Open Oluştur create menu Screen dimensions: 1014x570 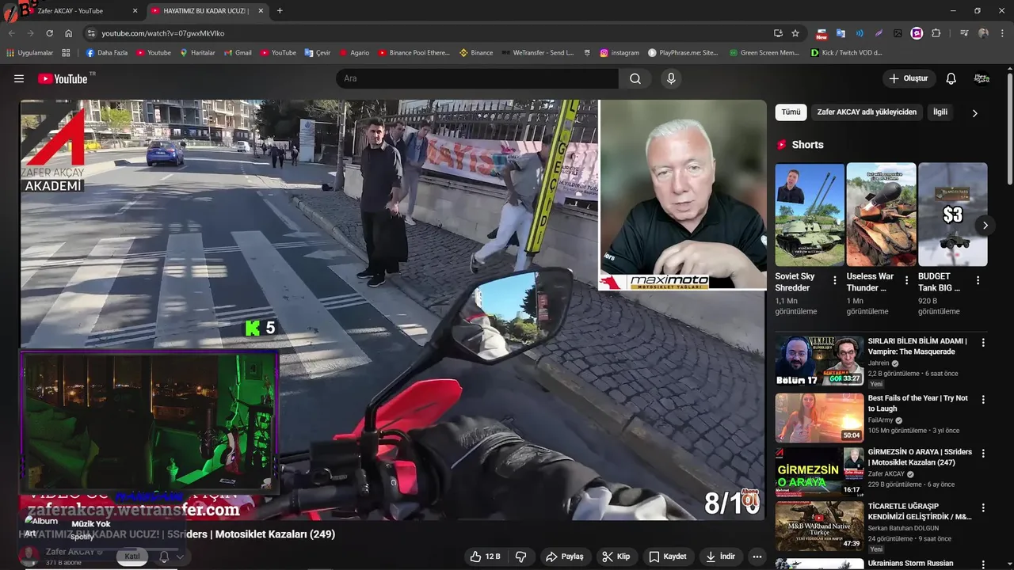(x=909, y=78)
